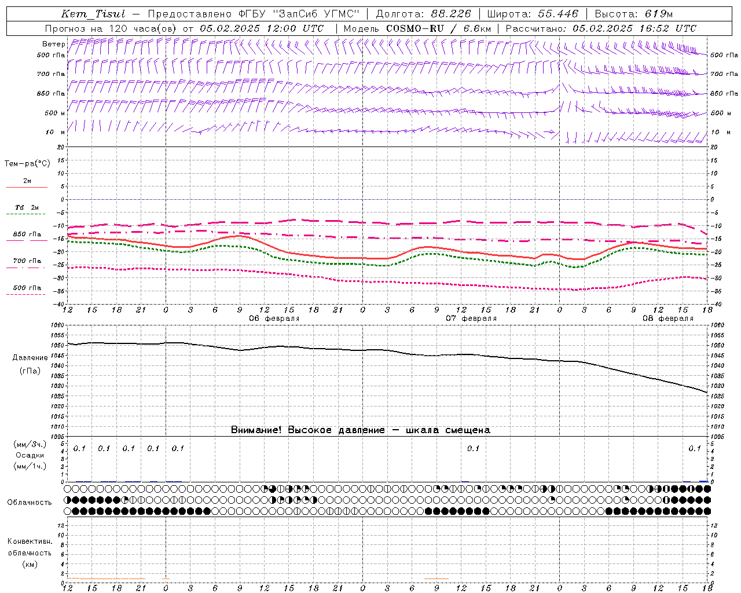Select the text Предоставлено ФГБУ "ЗапСиб УГМС"
741x593 pixels.
point(254,14)
